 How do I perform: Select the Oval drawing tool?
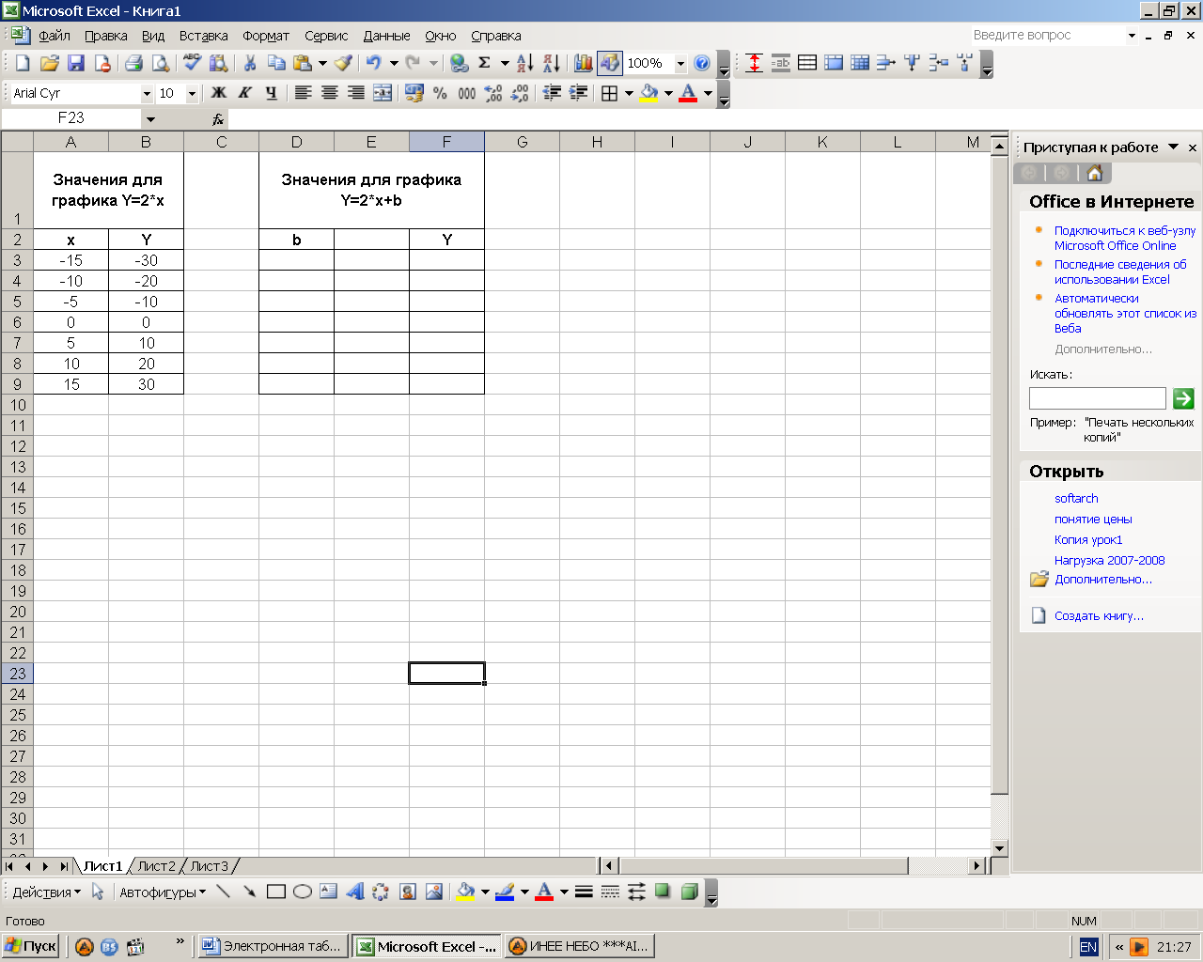[302, 892]
